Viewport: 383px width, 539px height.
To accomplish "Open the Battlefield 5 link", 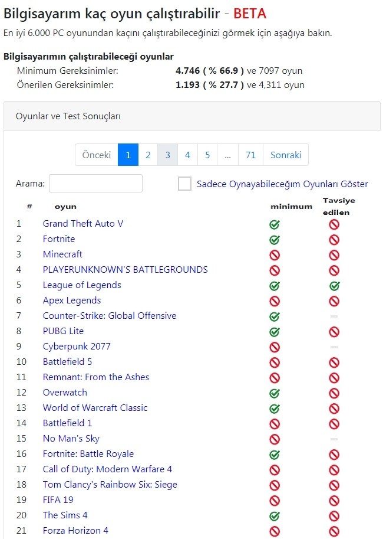I will point(67,362).
